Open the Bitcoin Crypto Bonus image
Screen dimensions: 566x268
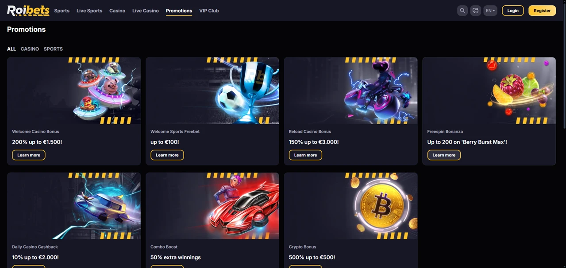point(350,206)
